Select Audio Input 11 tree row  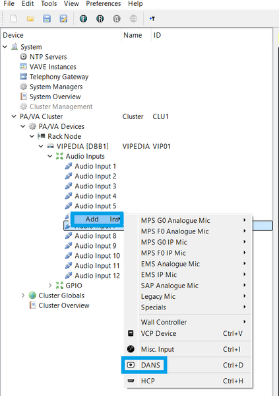pos(97,266)
